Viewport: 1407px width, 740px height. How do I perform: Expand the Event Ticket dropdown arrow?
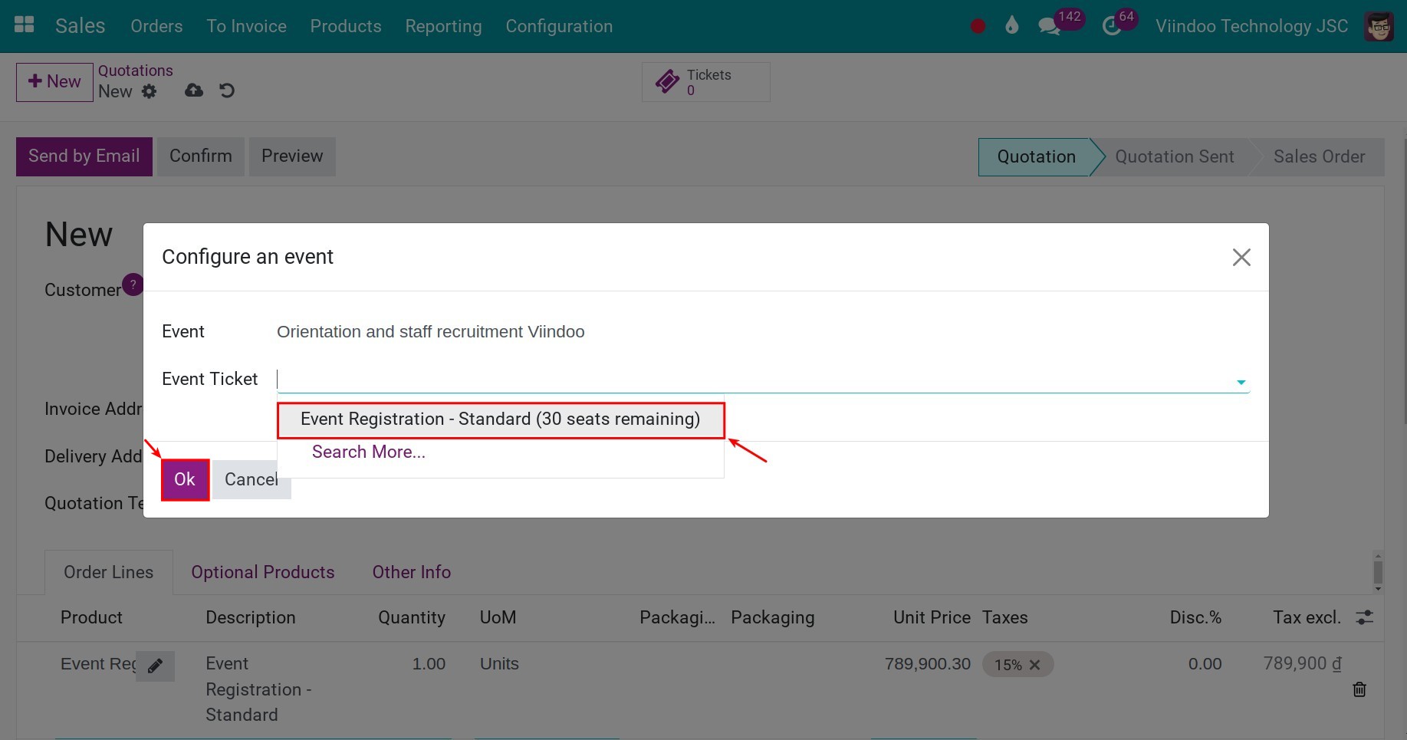tap(1241, 382)
